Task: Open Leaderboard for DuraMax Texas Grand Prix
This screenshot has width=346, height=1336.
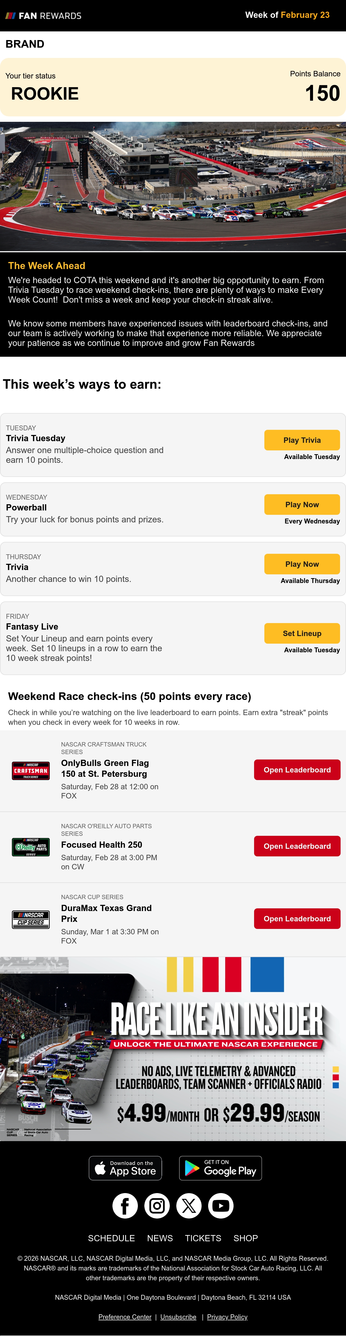Action: point(297,919)
